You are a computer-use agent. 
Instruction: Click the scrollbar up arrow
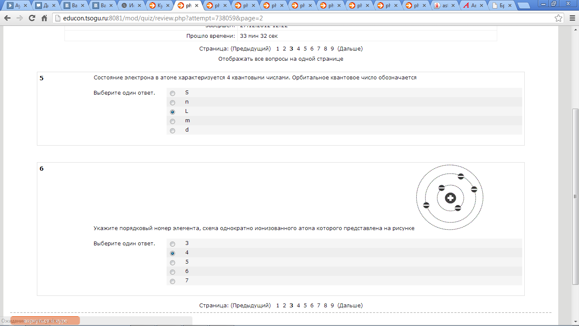tap(575, 30)
